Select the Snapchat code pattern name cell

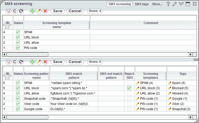[37, 98]
